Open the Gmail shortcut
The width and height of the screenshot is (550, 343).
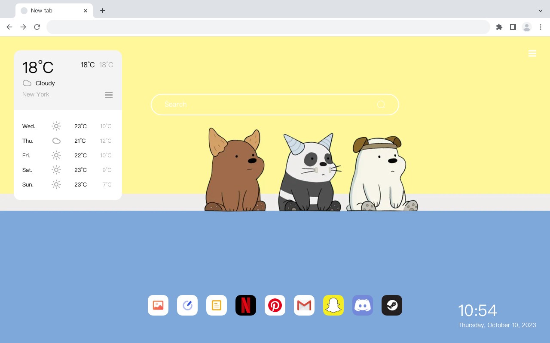[304, 305]
